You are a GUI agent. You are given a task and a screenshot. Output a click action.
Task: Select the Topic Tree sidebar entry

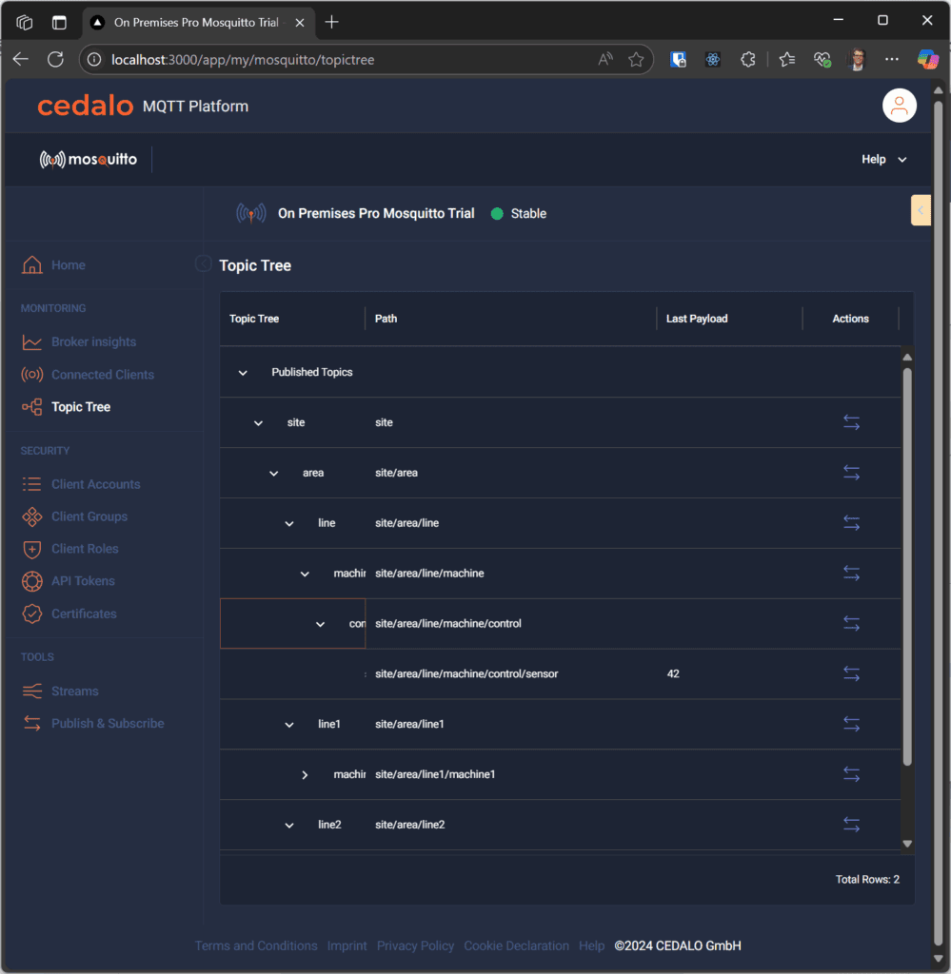(82, 406)
